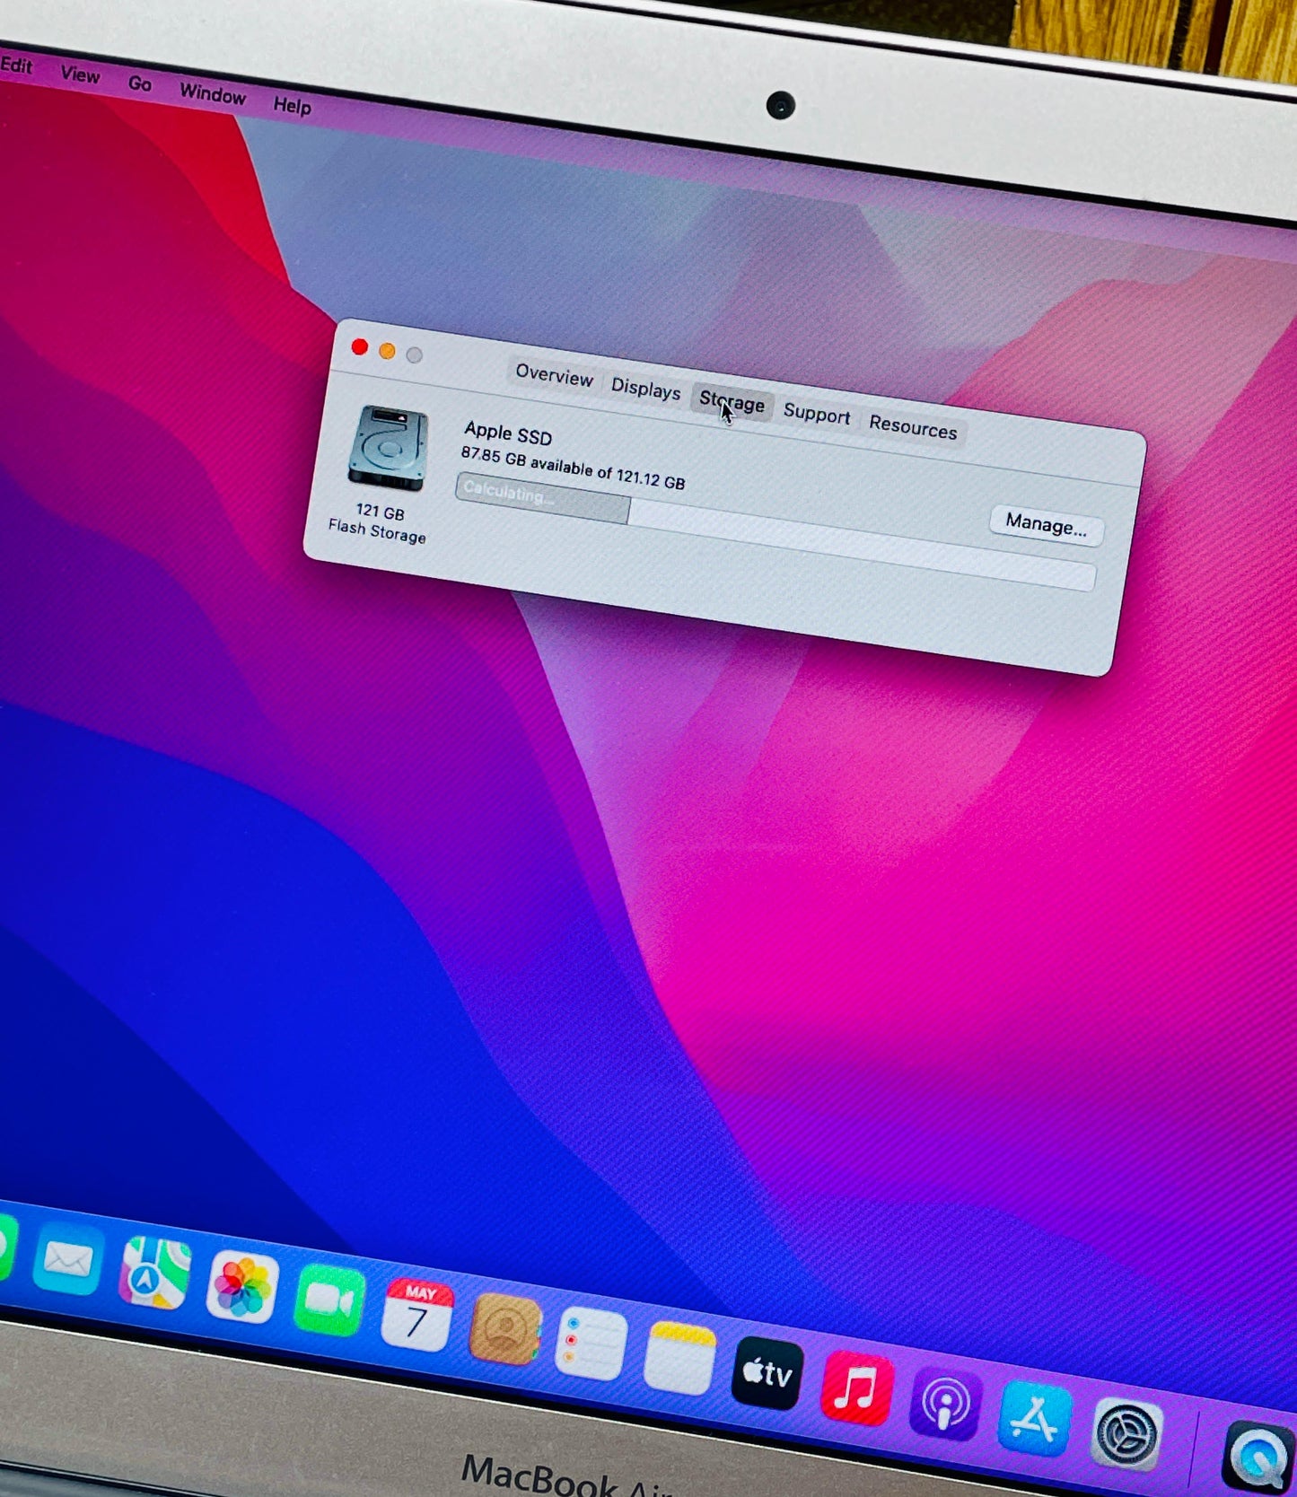Open the Music app icon
Viewport: 1297px width, 1497px height.
click(856, 1388)
